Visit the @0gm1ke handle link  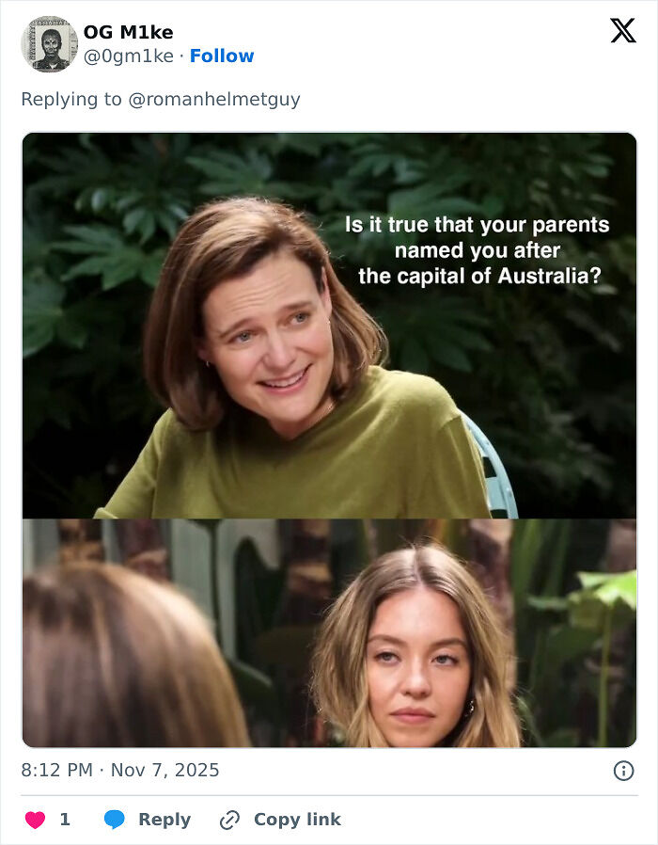[x=129, y=56]
